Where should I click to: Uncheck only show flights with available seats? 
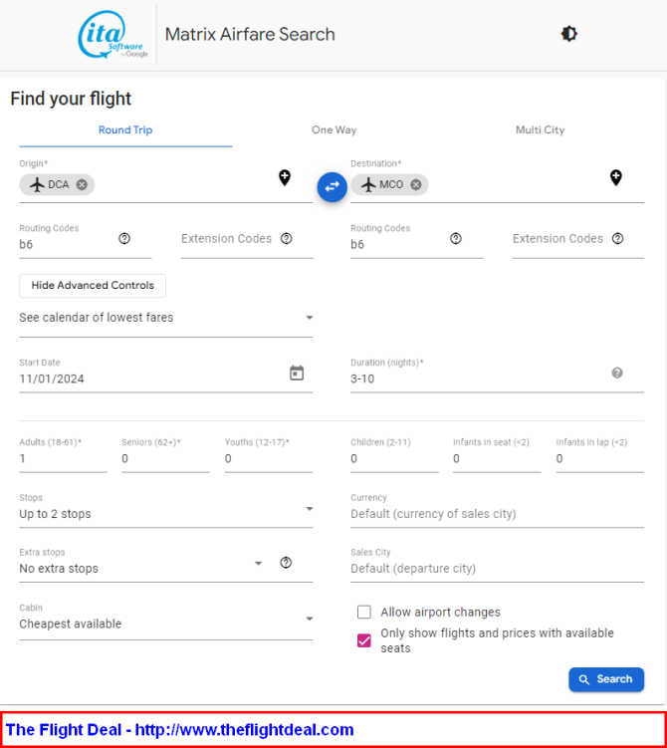tap(364, 640)
